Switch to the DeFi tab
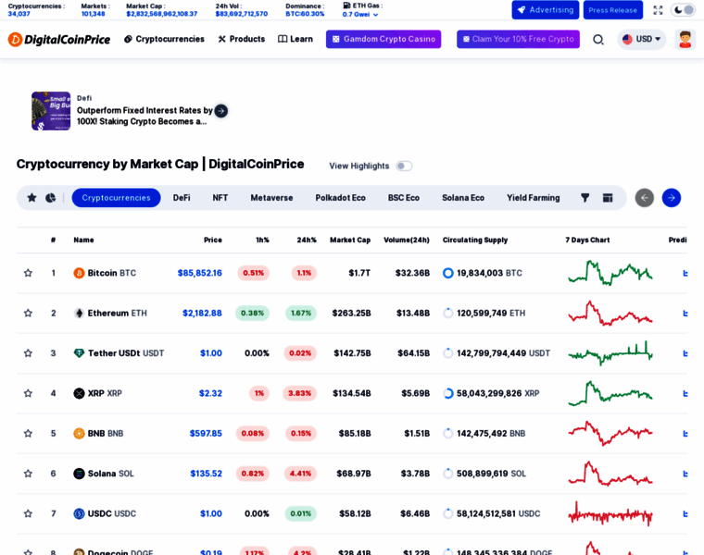Viewport: 704px width, 555px height. (182, 198)
